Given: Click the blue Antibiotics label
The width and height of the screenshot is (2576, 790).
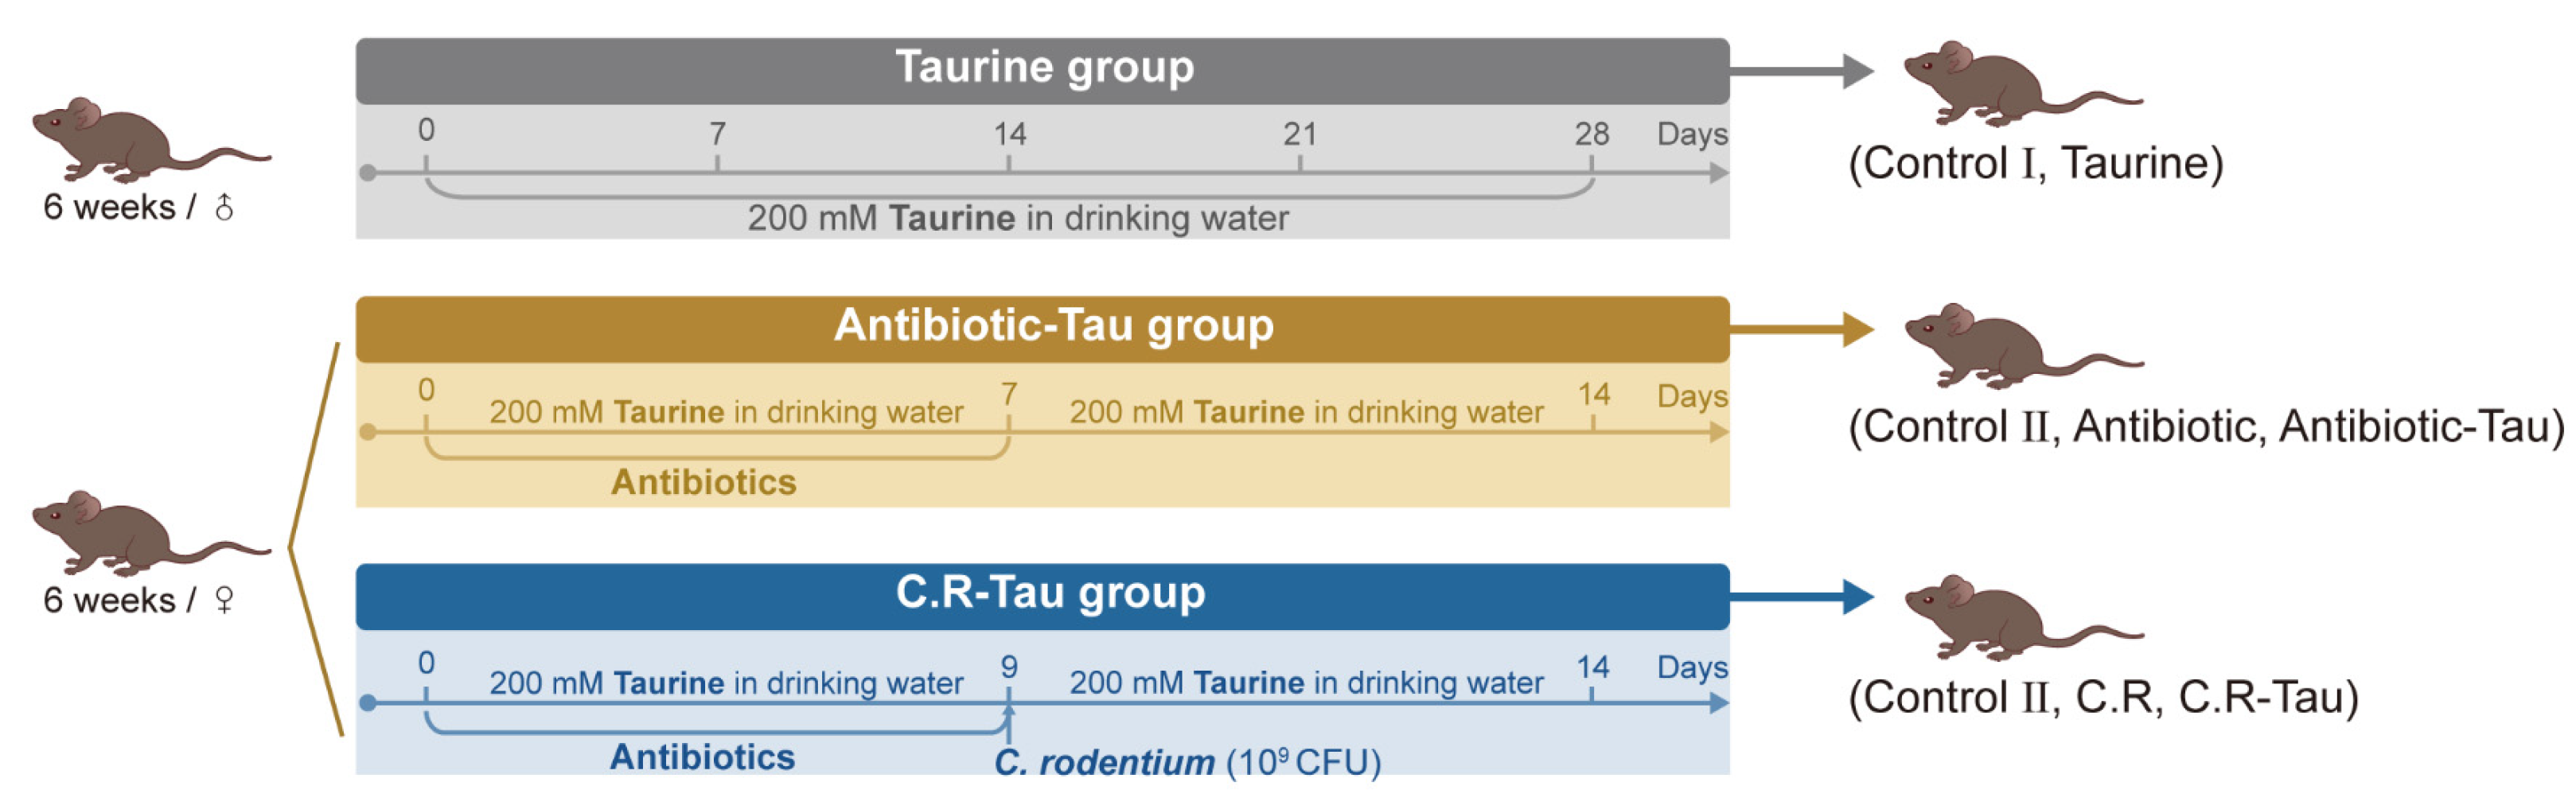Looking at the screenshot, I should (x=702, y=757).
